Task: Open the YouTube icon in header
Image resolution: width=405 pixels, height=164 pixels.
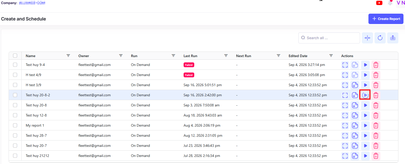Action: click(x=379, y=3)
